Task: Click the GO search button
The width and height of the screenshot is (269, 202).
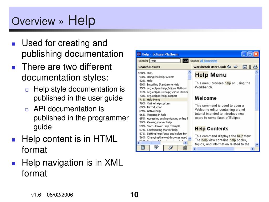Action: (185, 61)
